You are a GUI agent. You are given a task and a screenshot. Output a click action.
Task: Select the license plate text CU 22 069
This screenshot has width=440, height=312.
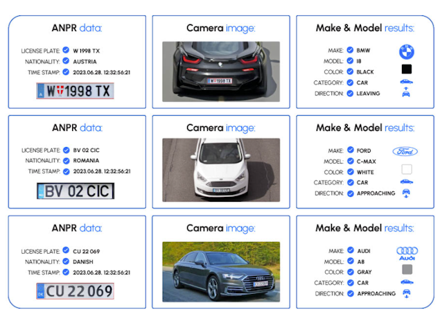[x=87, y=252]
